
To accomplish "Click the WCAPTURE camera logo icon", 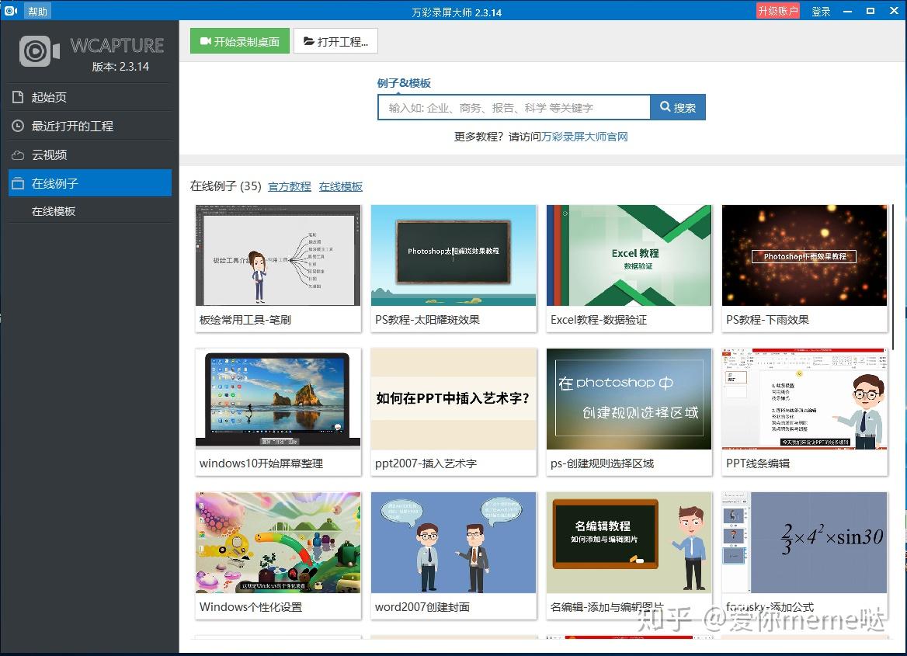I will point(40,51).
